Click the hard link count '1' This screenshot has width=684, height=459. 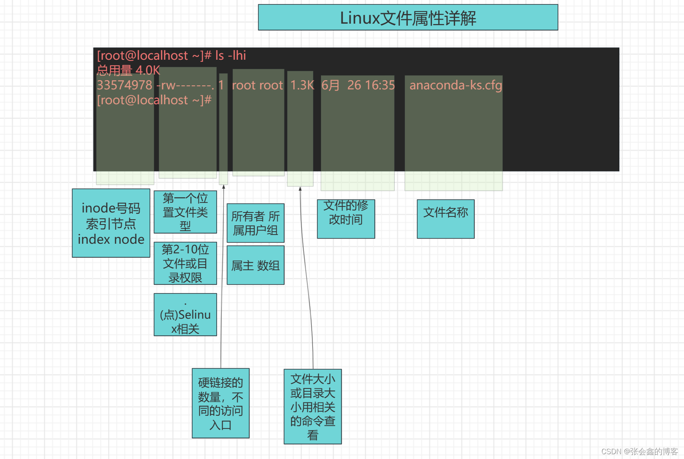(x=221, y=85)
